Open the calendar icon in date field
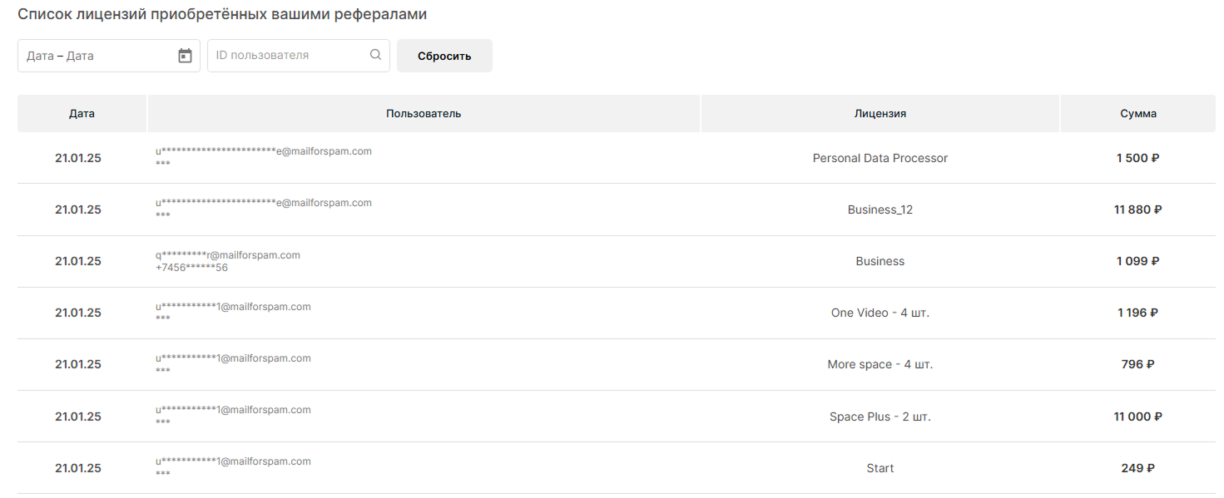This screenshot has width=1224, height=498. [185, 56]
